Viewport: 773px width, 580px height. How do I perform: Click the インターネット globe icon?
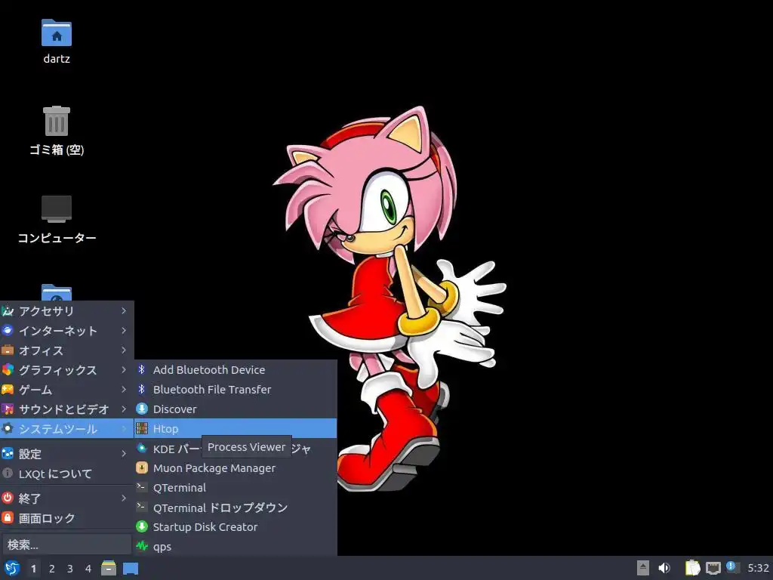(x=8, y=331)
